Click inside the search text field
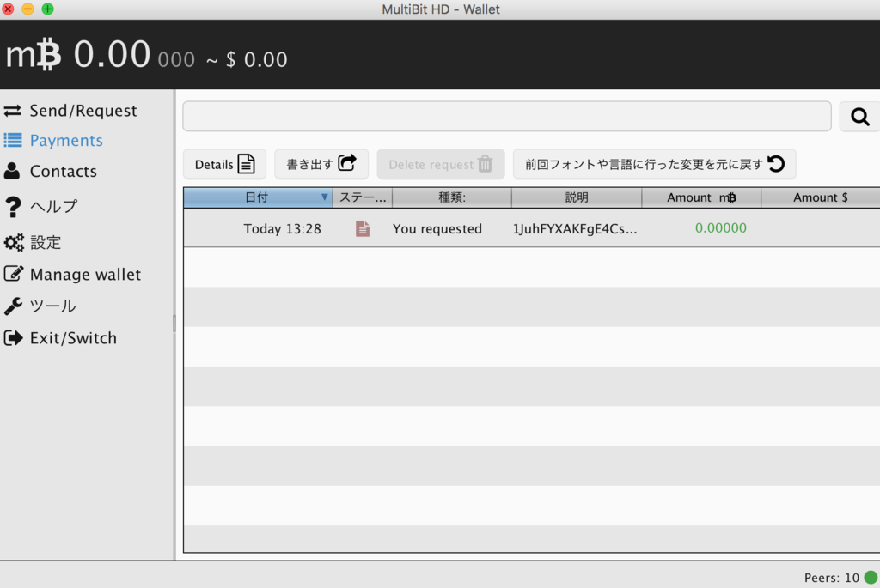 507,116
